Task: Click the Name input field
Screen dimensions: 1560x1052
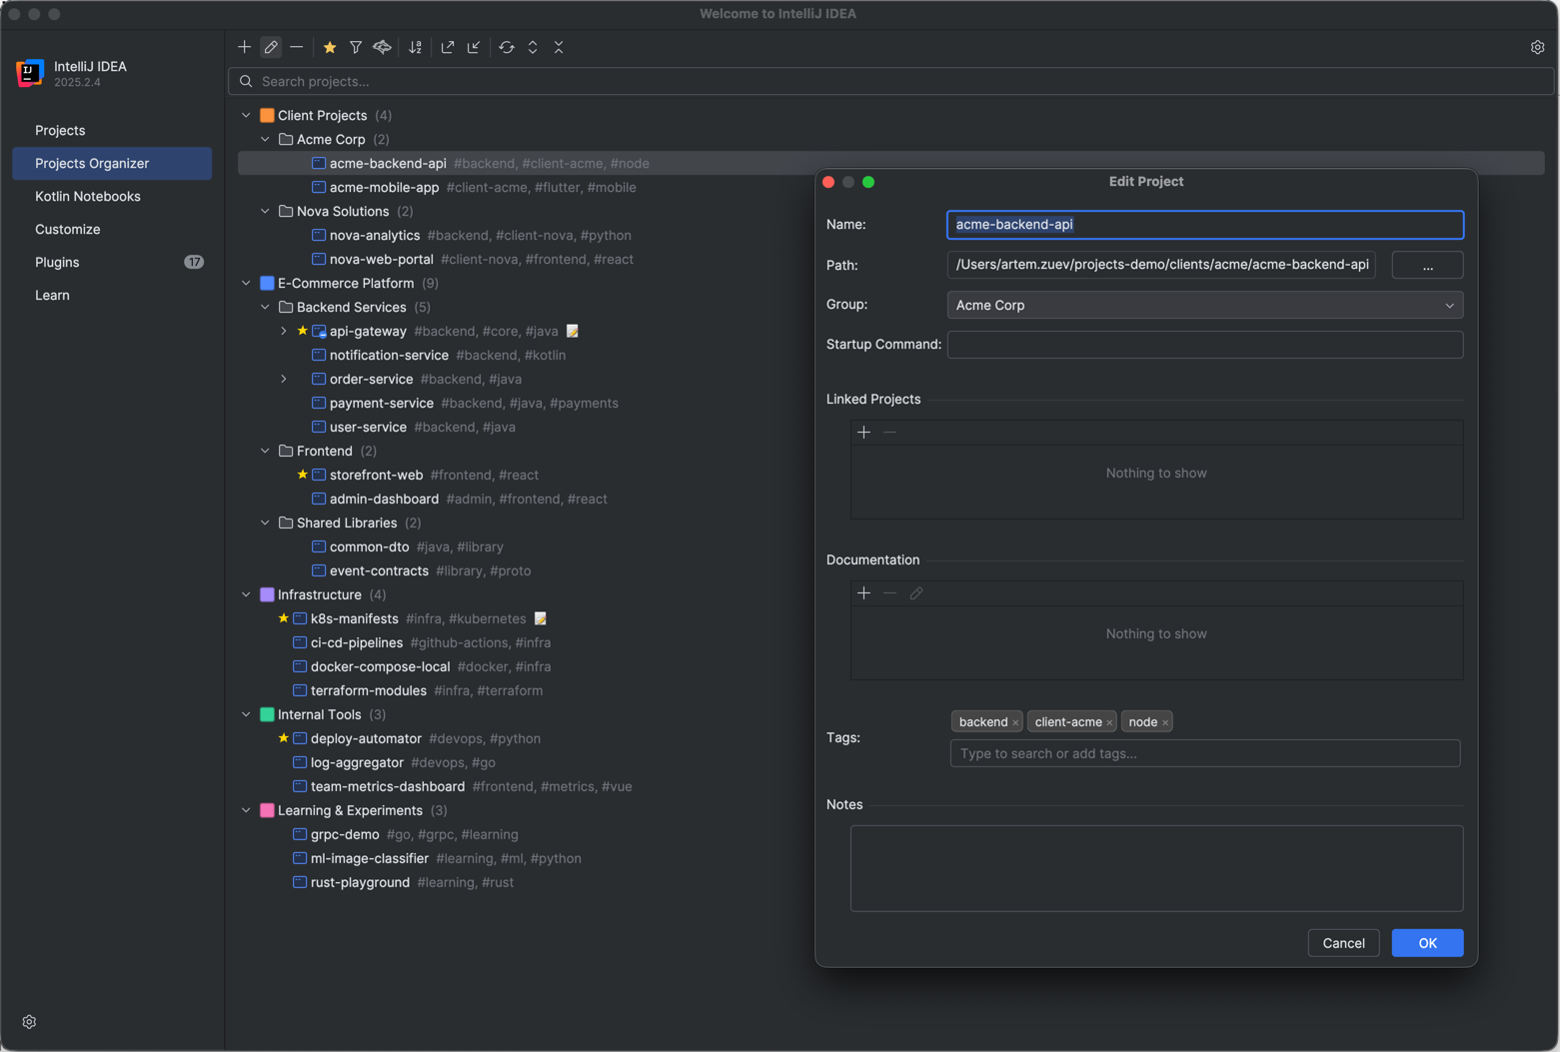Action: pyautogui.click(x=1205, y=225)
